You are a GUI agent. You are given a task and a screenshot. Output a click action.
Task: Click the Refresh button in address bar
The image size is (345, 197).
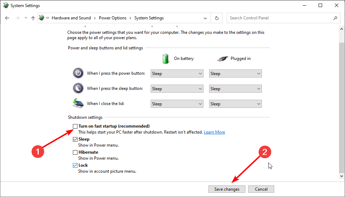tap(217, 18)
